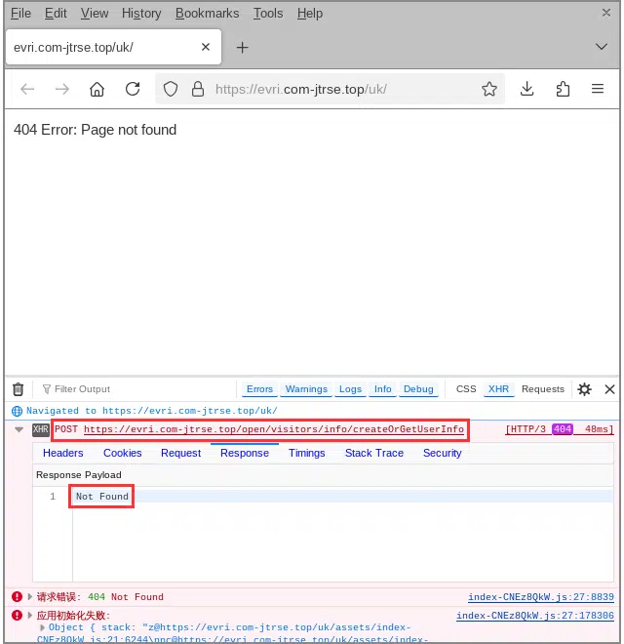Expand the 请求错误 404 error entry

click(30, 597)
